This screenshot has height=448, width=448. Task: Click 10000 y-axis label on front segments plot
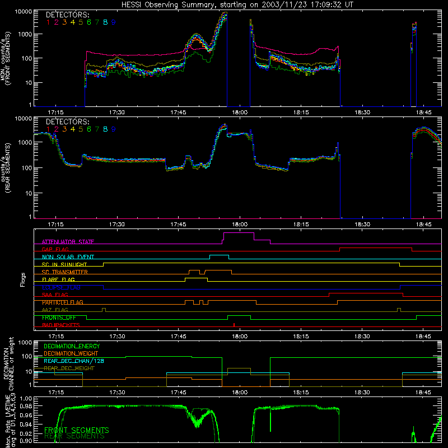[x=24, y=12]
